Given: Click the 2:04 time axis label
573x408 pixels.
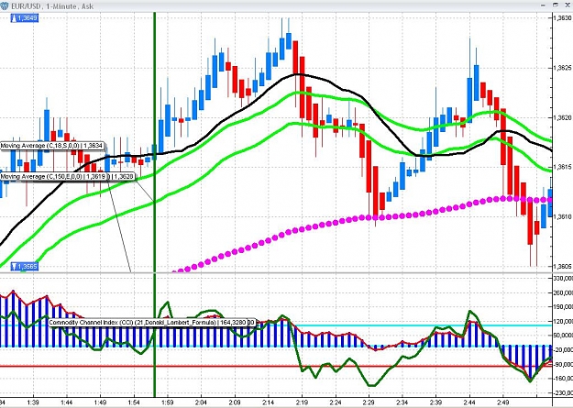Looking at the screenshot, I should [201, 402].
